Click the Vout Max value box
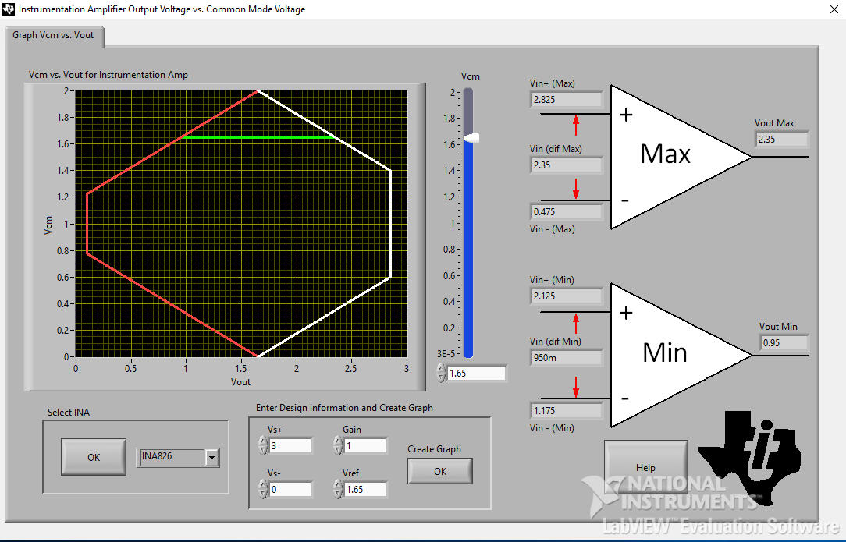 point(781,139)
